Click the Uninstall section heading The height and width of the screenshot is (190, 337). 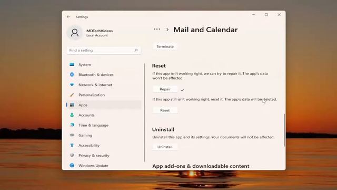[163, 129]
